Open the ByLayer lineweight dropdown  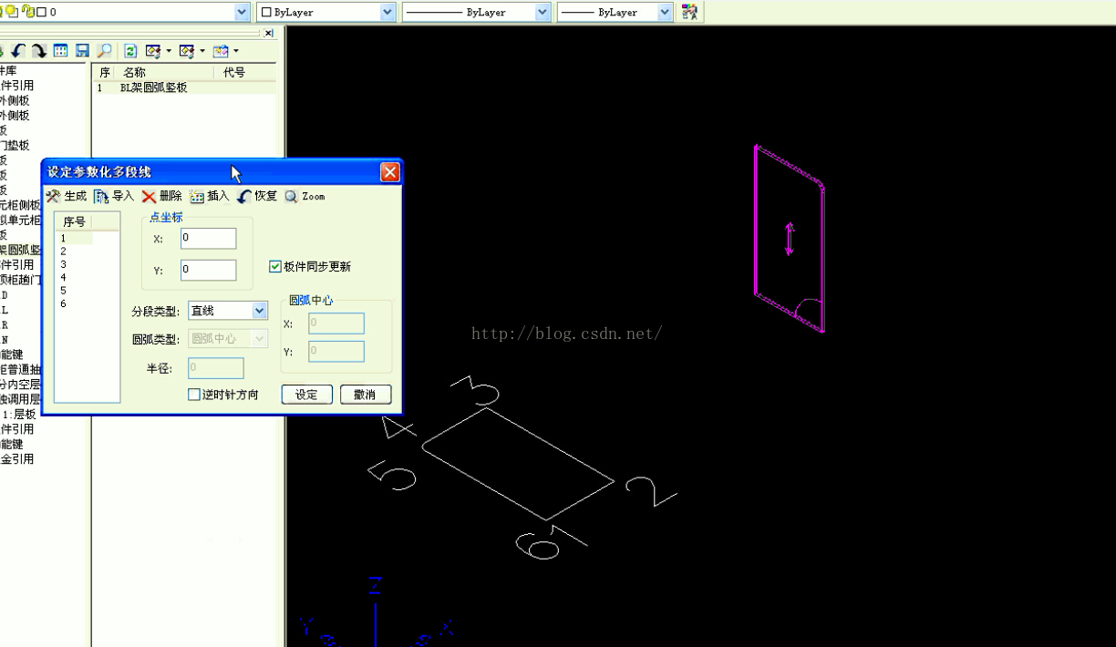[665, 12]
